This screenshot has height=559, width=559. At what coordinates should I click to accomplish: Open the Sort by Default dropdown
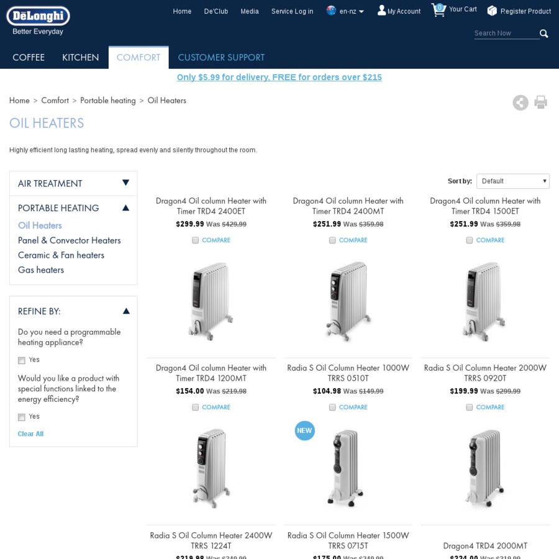pyautogui.click(x=512, y=181)
